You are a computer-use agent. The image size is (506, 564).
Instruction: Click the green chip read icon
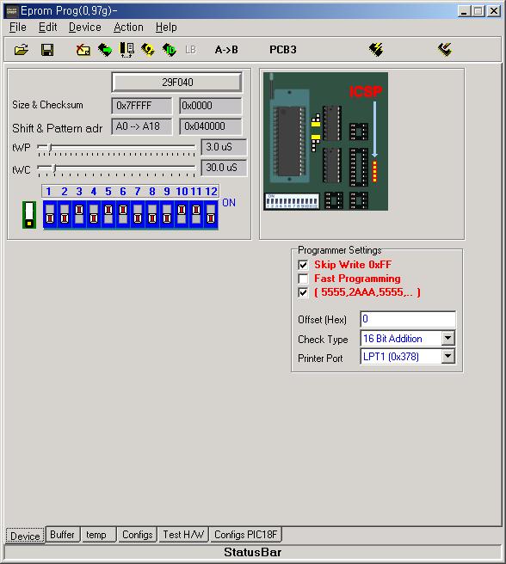point(105,50)
